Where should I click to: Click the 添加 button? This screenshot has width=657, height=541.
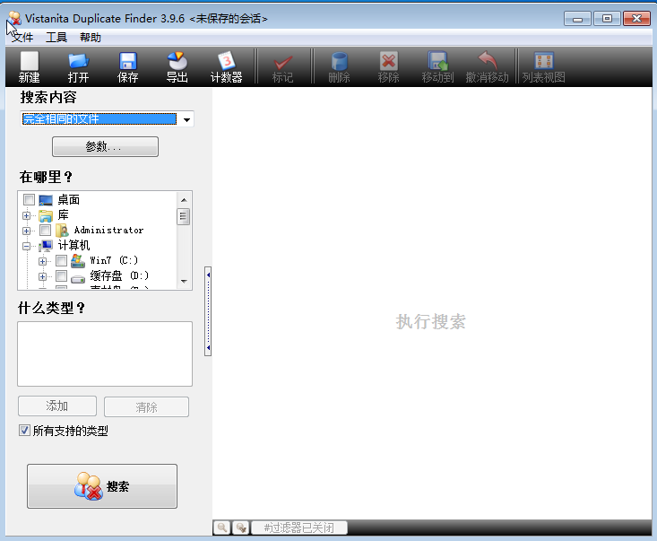pos(57,406)
